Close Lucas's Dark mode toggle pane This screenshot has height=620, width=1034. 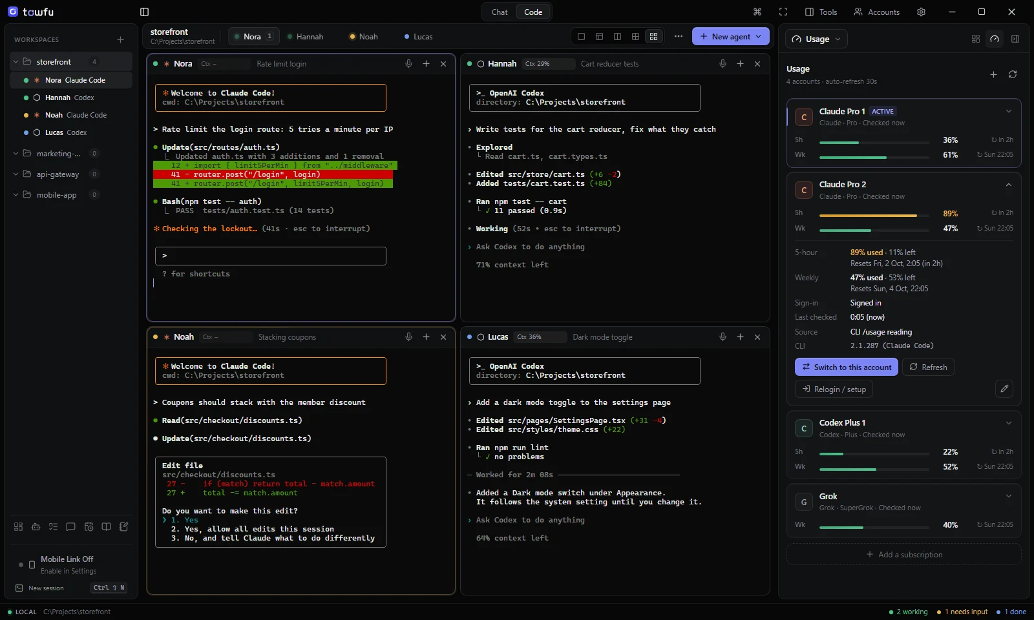(x=757, y=336)
